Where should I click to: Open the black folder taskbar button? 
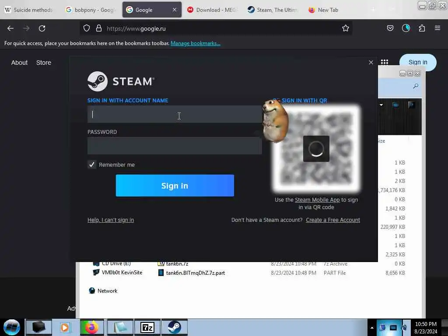pos(38,327)
